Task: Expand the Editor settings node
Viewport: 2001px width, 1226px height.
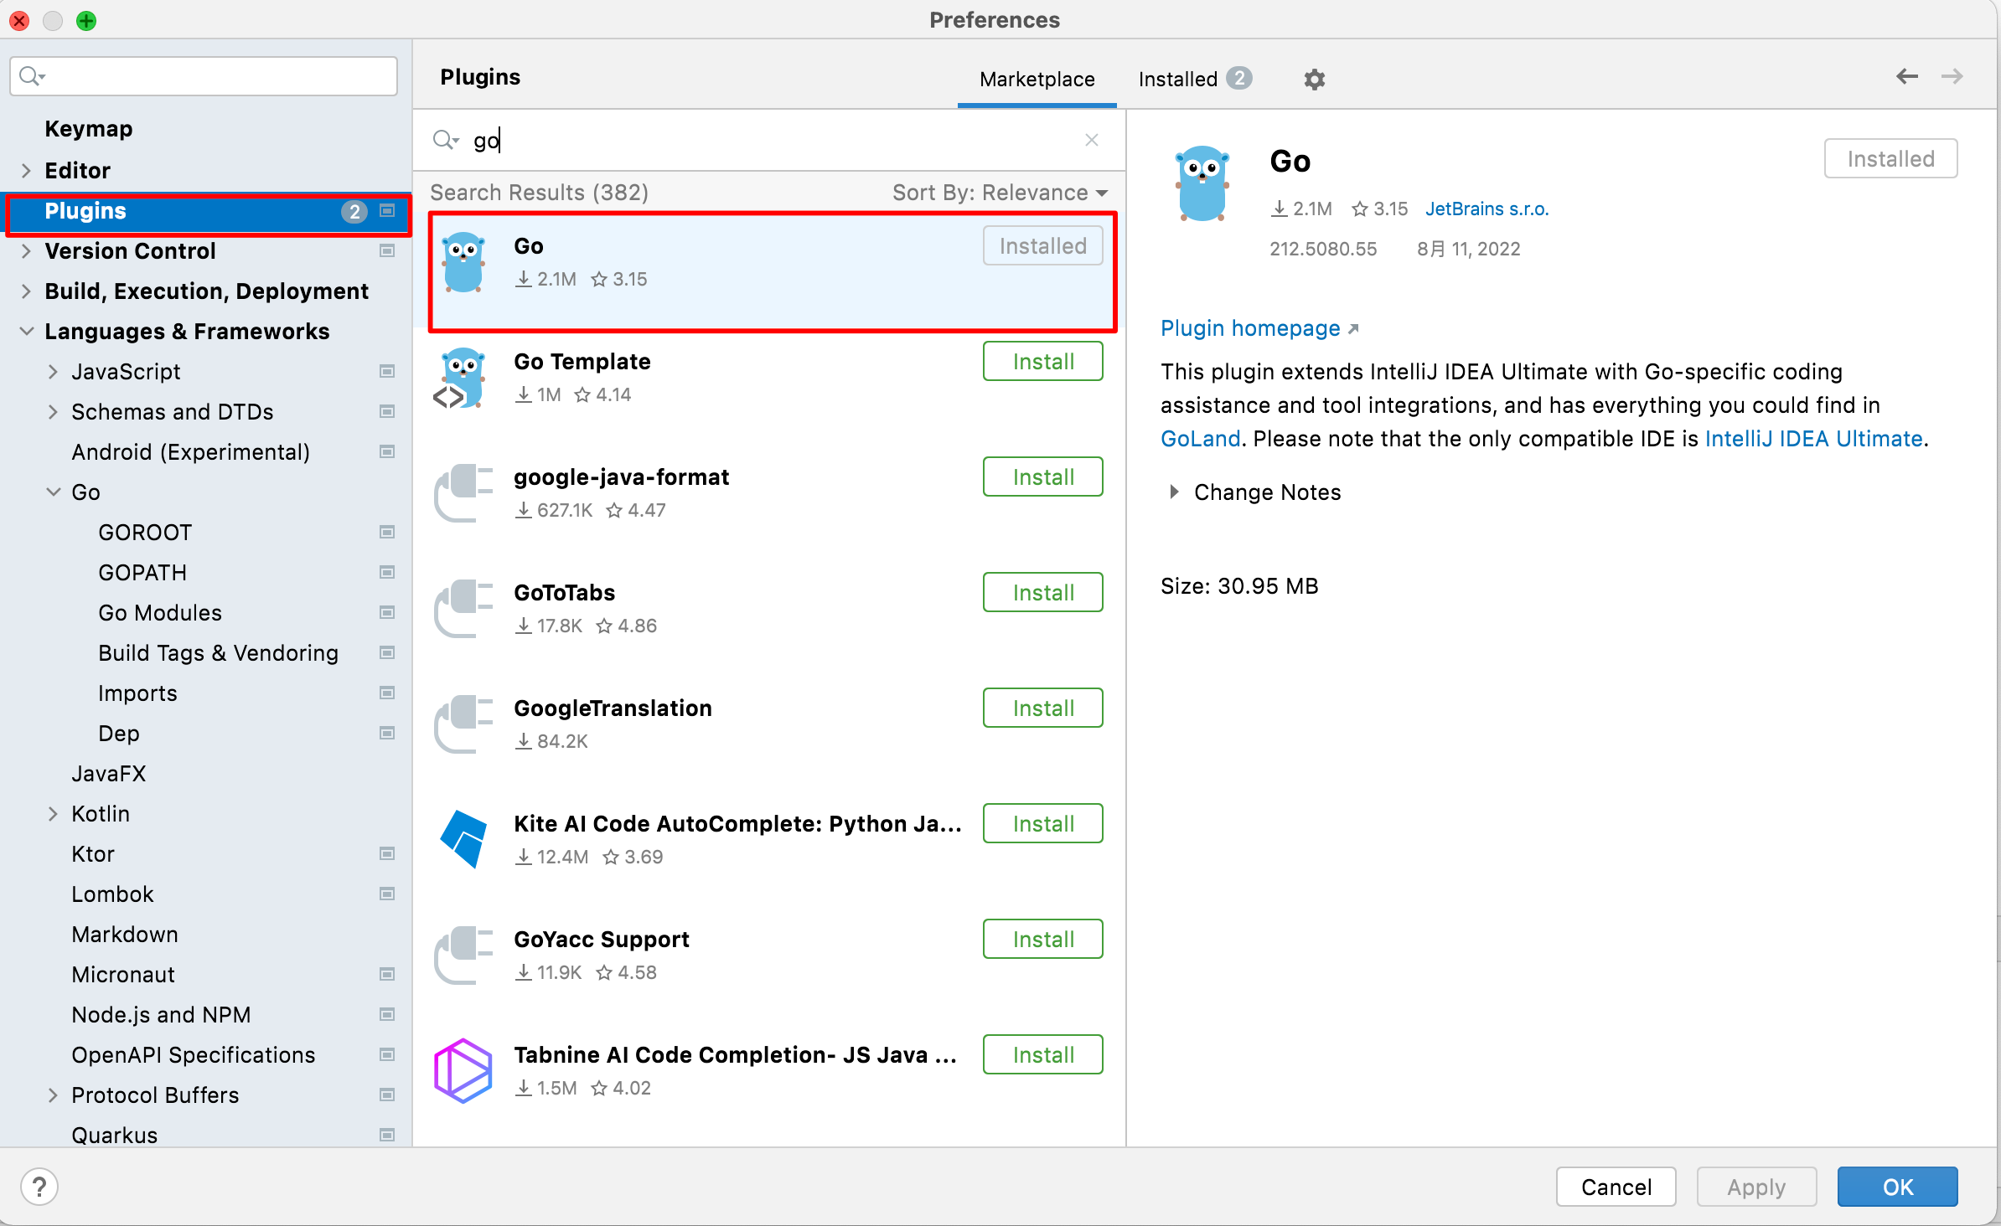Action: click(x=26, y=171)
